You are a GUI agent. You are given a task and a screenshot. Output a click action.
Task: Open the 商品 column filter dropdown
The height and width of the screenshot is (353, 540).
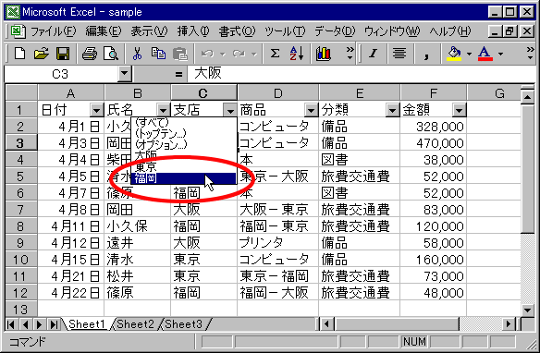click(311, 110)
